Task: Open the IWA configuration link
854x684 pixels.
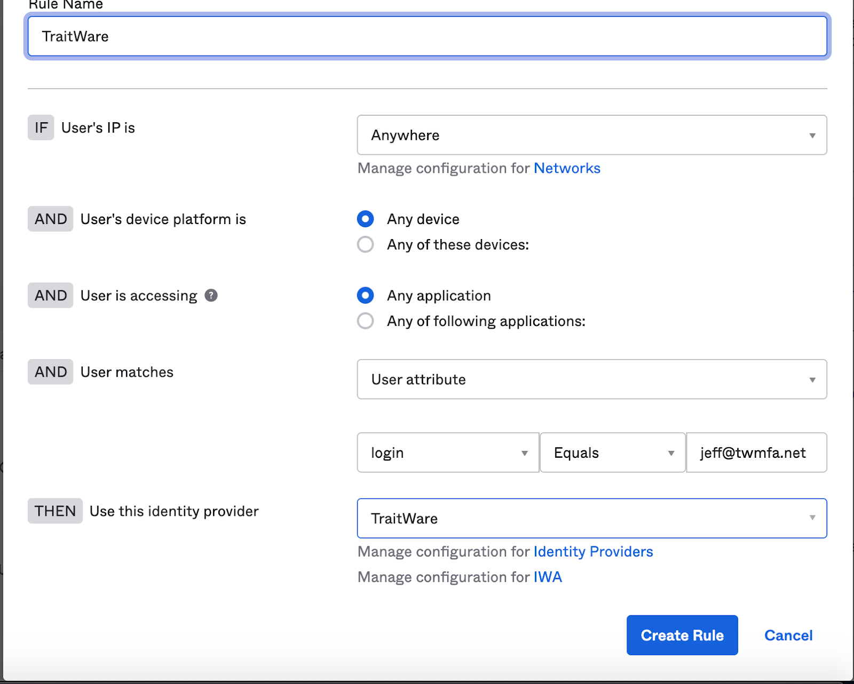Action: [x=548, y=577]
